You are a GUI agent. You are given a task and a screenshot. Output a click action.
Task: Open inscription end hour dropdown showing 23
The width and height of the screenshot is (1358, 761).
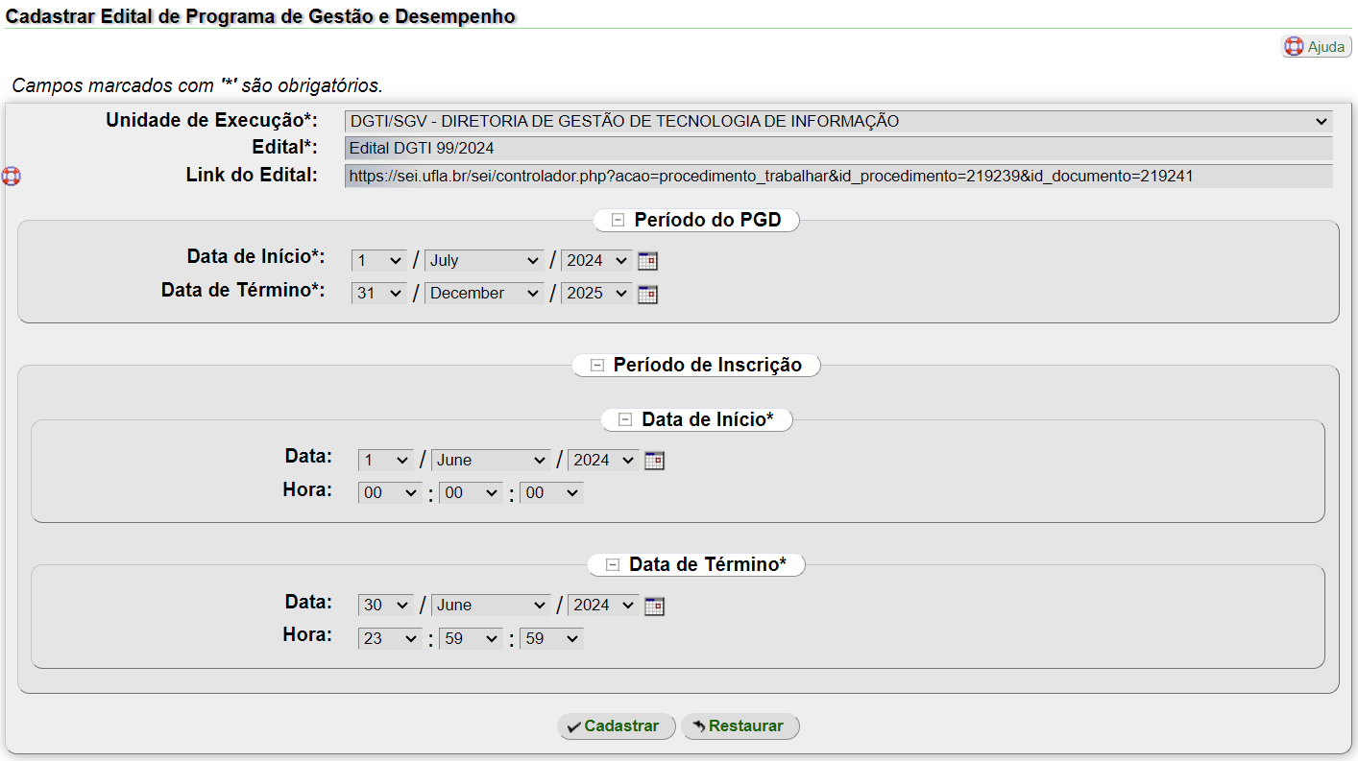(390, 637)
